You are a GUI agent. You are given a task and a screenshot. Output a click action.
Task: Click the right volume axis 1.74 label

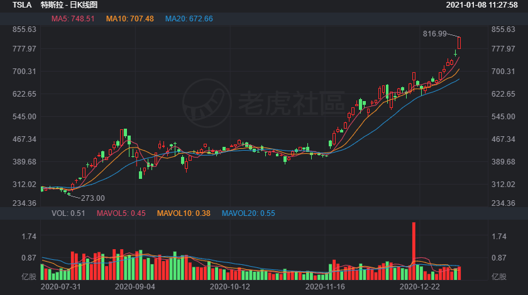click(499, 237)
